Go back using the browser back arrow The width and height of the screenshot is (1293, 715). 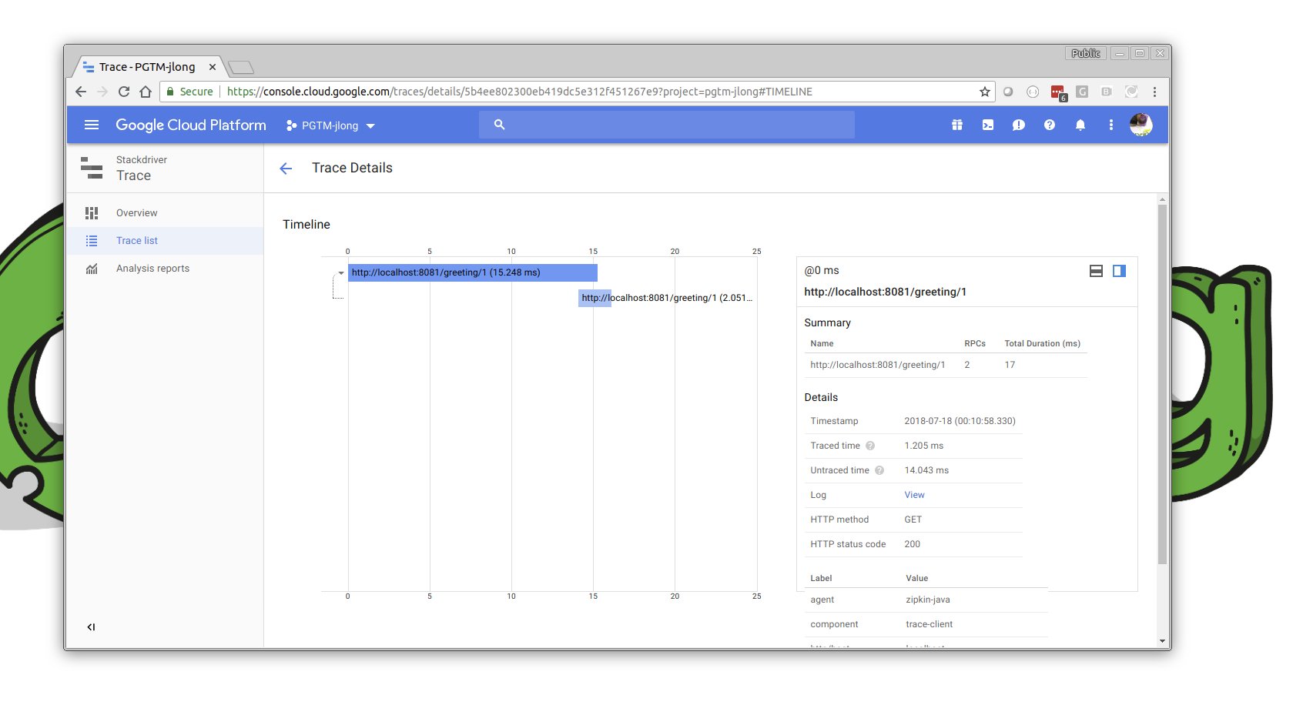pyautogui.click(x=81, y=92)
